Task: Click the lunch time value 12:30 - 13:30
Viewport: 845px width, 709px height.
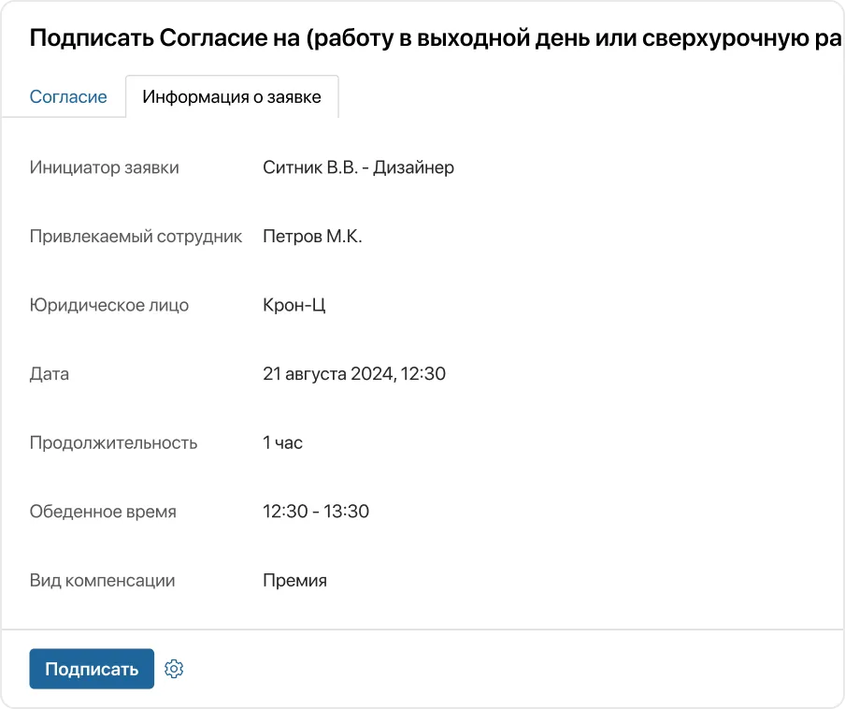Action: 316,512
